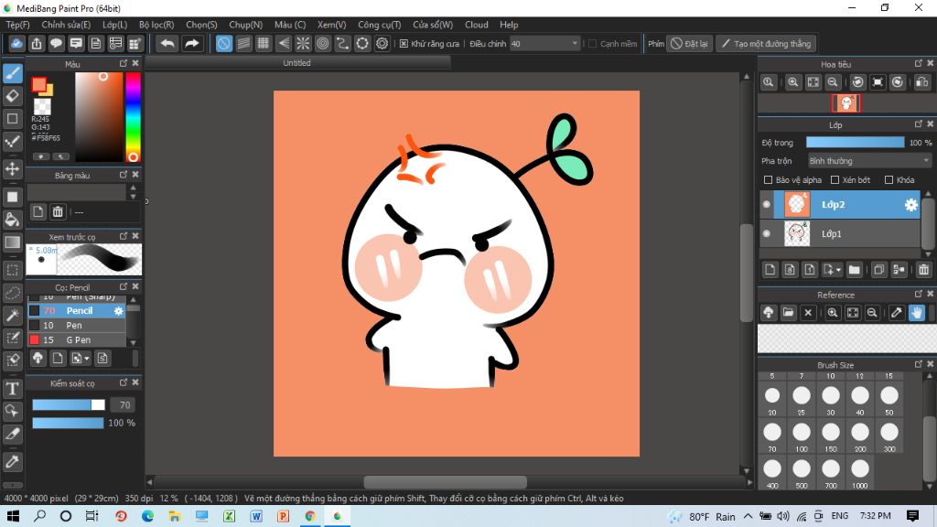Open the Cửa sổ(W) menu
937x527 pixels.
(x=433, y=25)
